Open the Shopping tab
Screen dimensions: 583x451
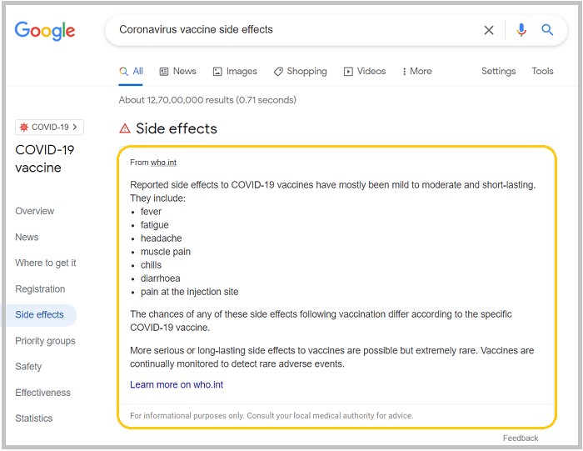(x=300, y=72)
